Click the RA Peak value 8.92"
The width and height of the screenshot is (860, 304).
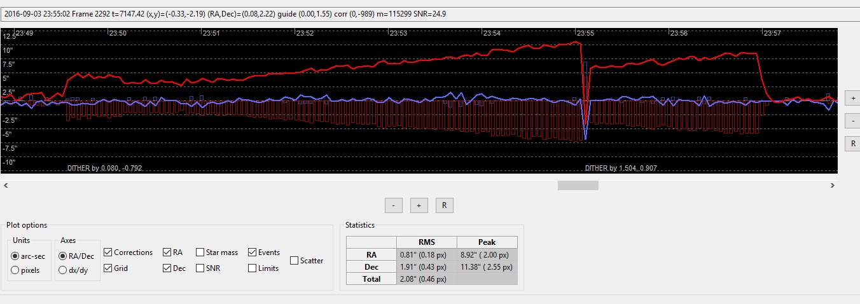coord(487,254)
